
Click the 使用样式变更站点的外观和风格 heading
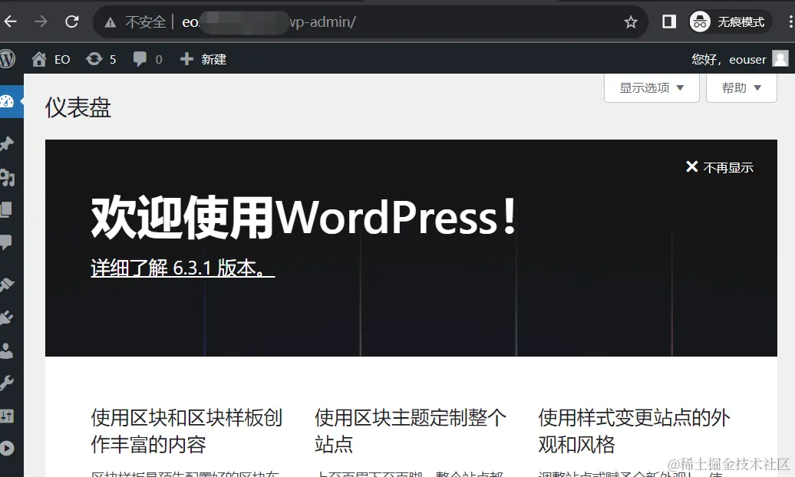click(x=634, y=431)
